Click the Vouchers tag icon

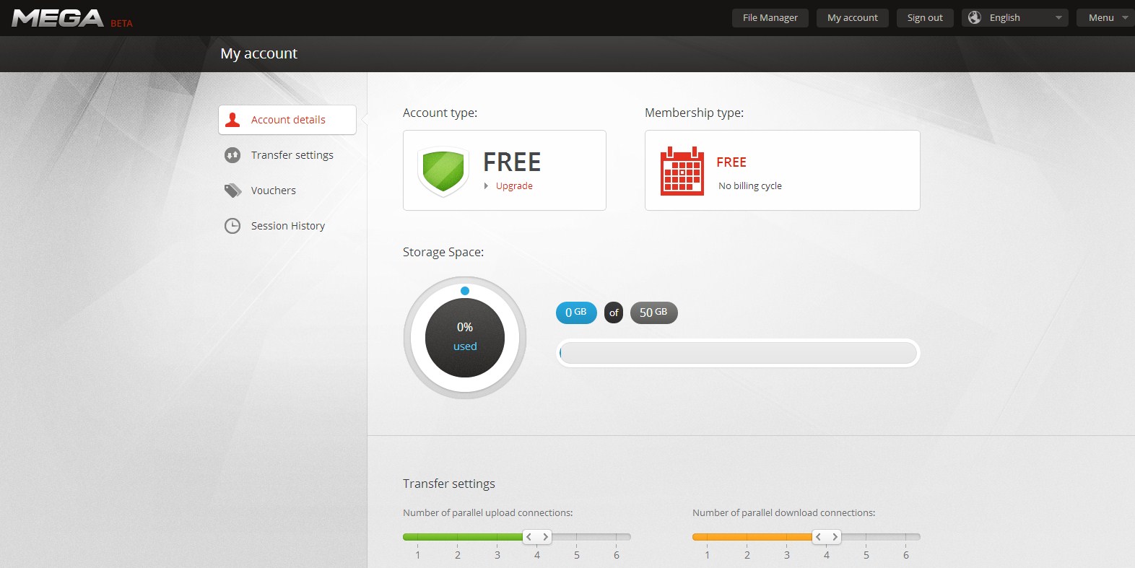tap(232, 191)
